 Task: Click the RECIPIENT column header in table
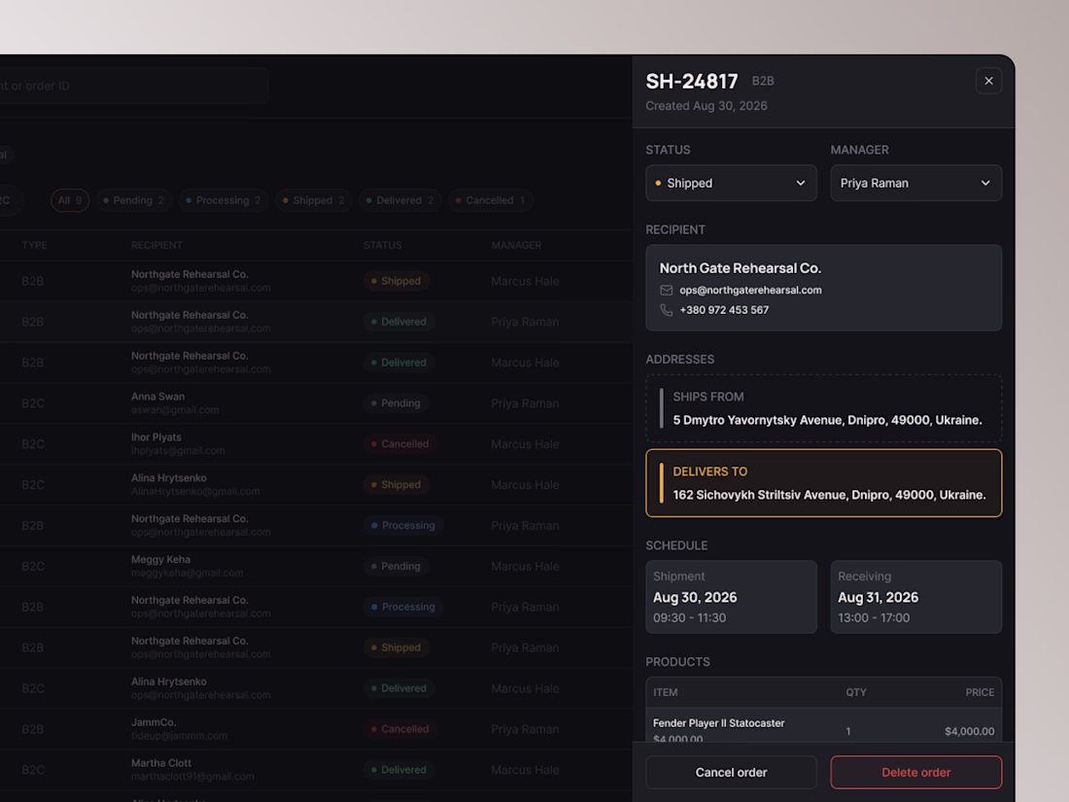[156, 245]
